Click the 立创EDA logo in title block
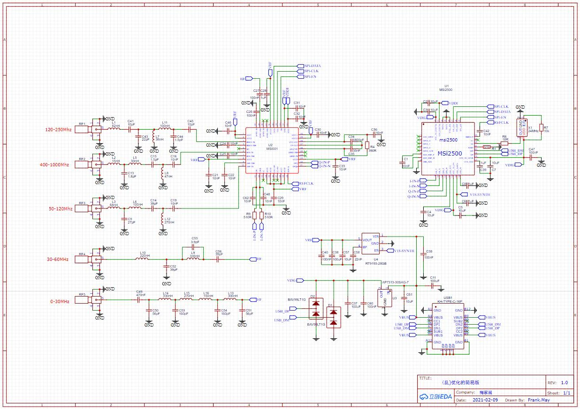 point(435,397)
